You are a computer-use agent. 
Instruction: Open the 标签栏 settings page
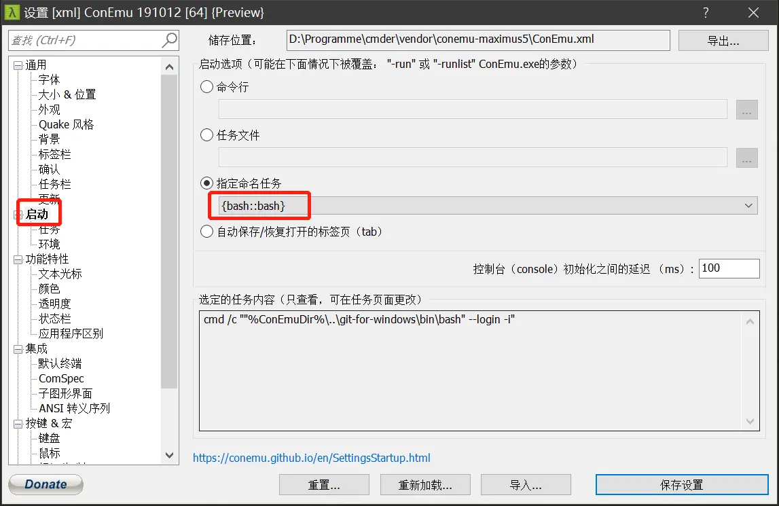[54, 154]
